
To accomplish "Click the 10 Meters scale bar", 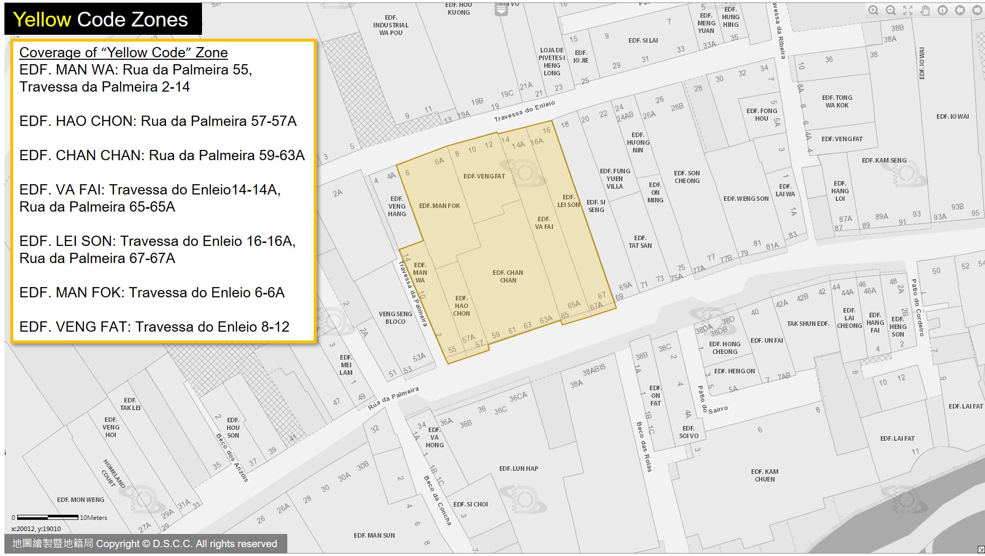I will point(48,517).
